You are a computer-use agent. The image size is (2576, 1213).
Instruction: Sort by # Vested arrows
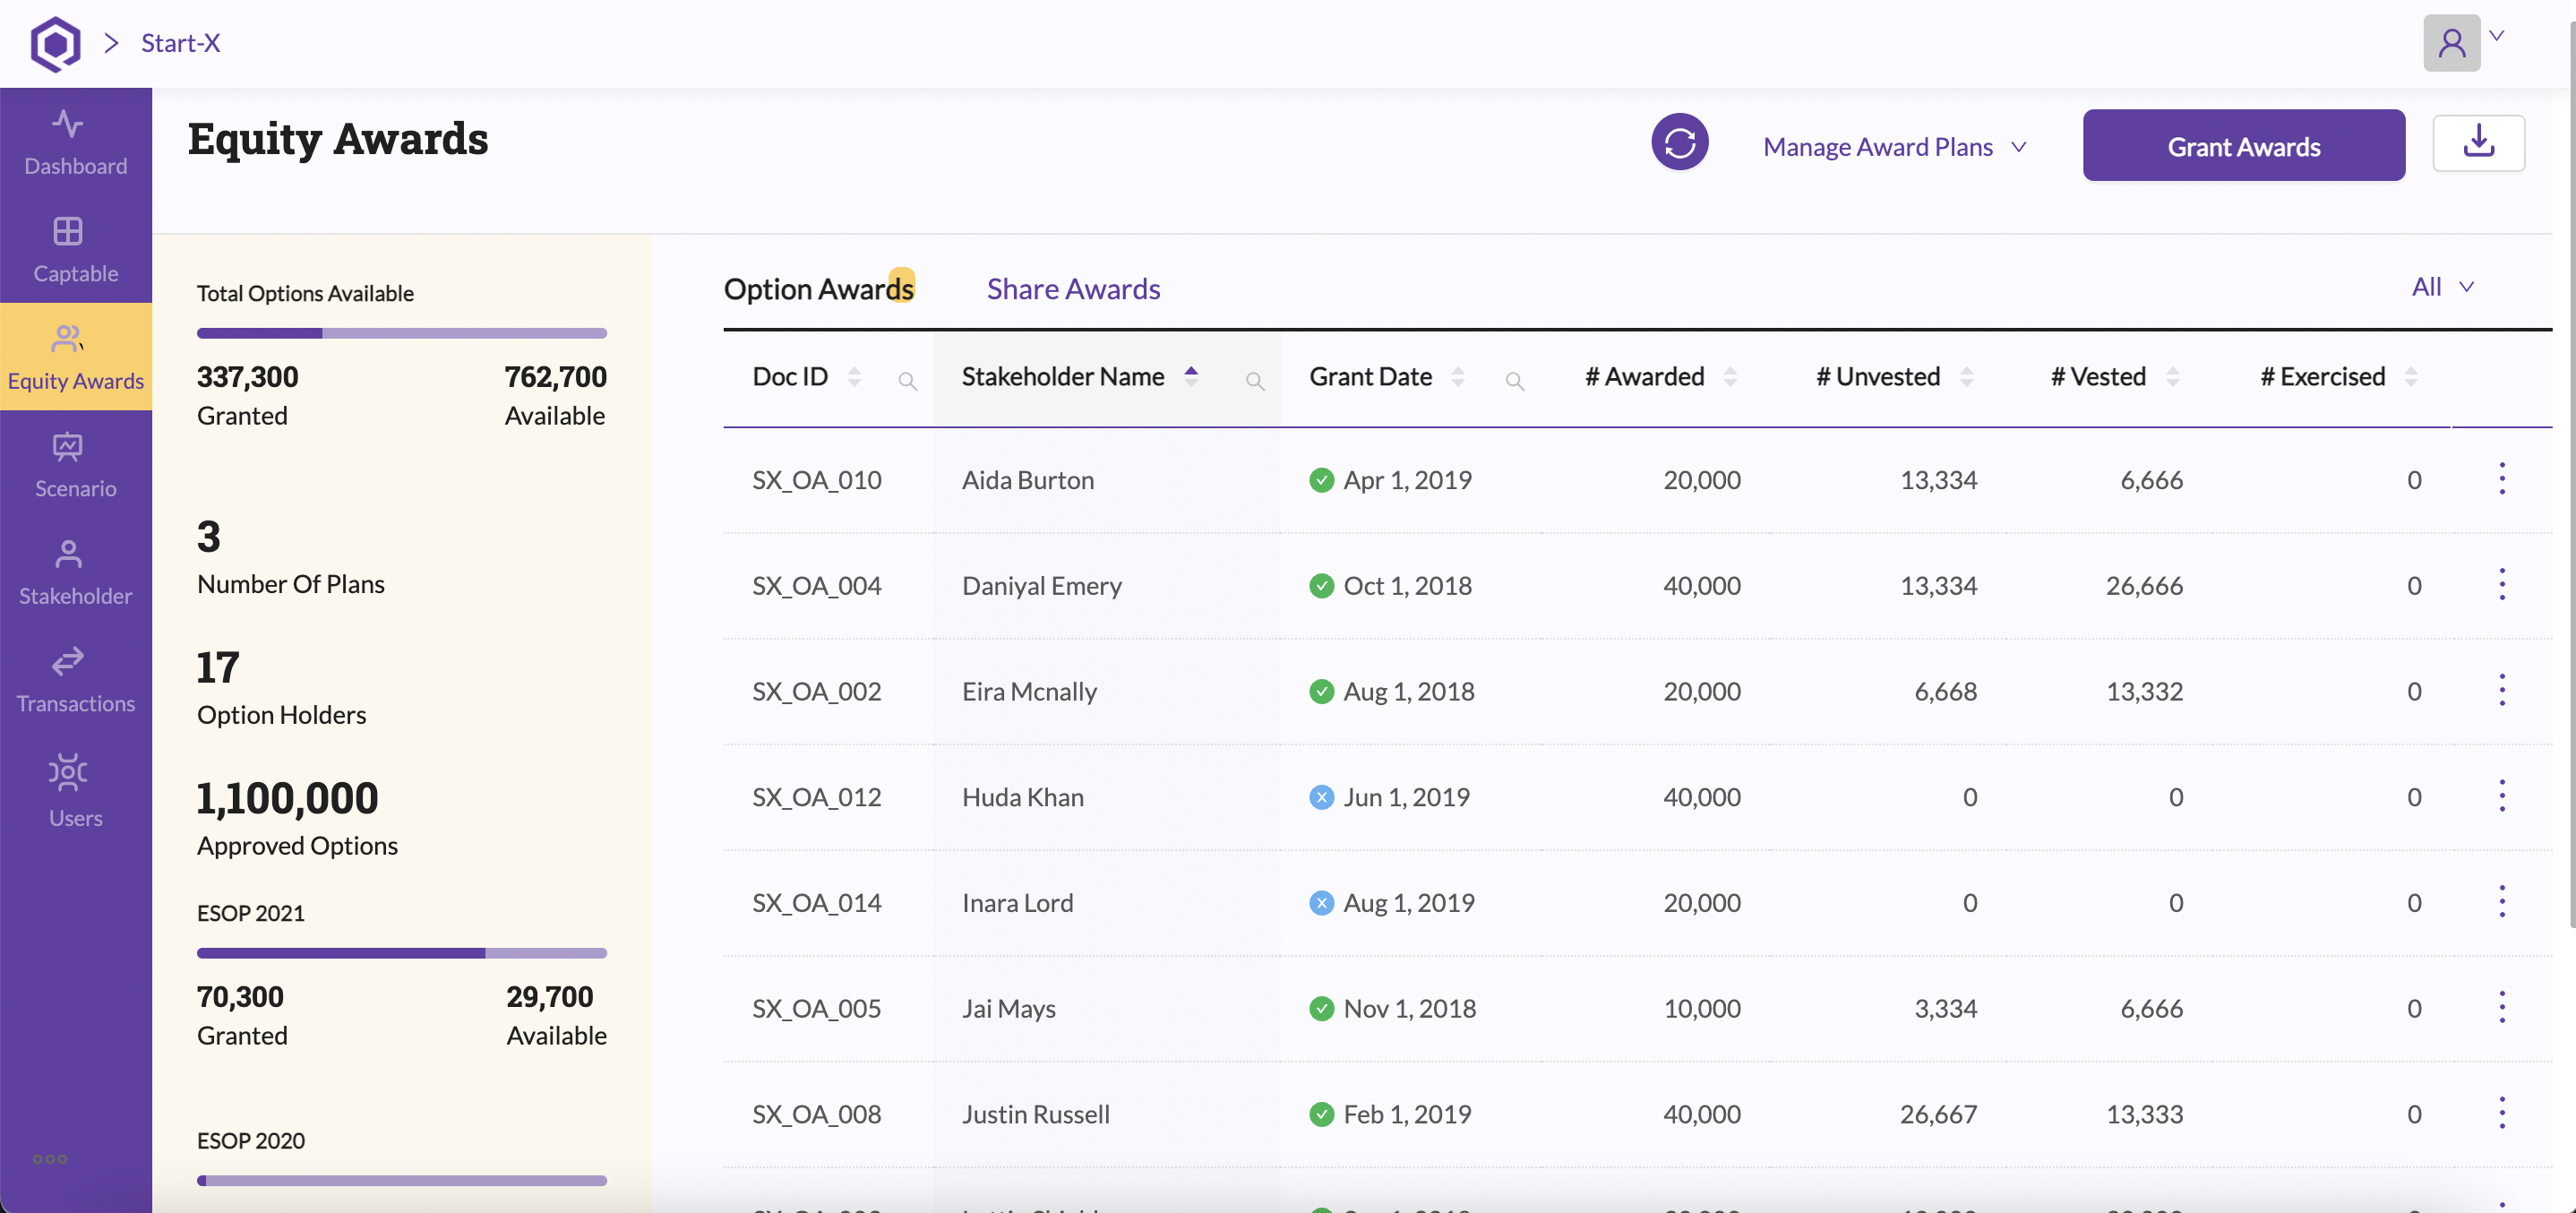(2172, 377)
